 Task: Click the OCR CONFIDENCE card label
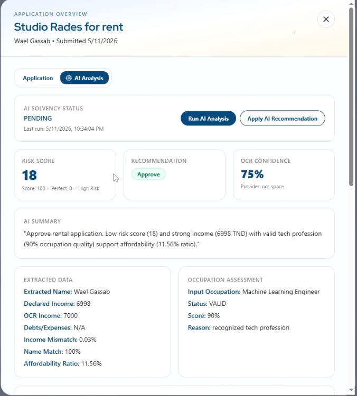266,161
